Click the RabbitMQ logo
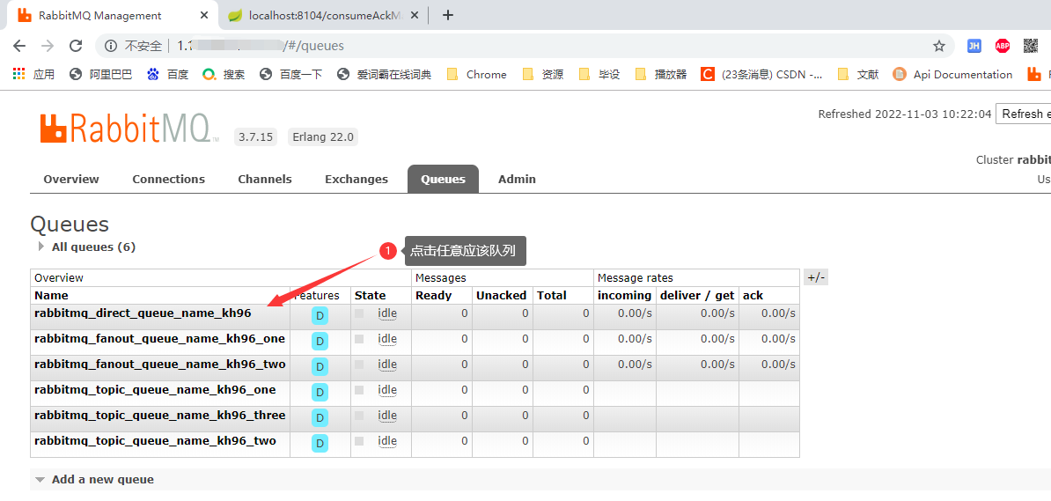The width and height of the screenshot is (1051, 501). click(x=129, y=128)
